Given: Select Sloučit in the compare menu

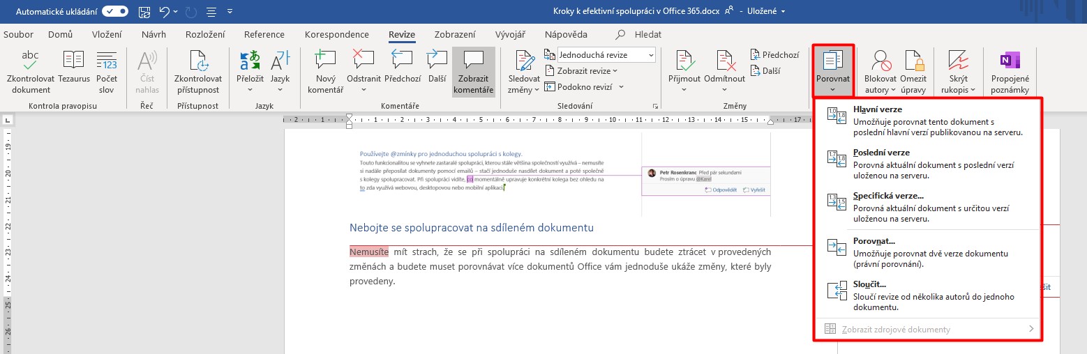Looking at the screenshot, I should (x=869, y=284).
